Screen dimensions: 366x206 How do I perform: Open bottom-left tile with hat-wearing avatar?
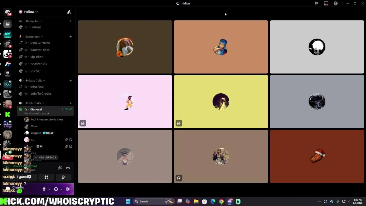point(125,157)
